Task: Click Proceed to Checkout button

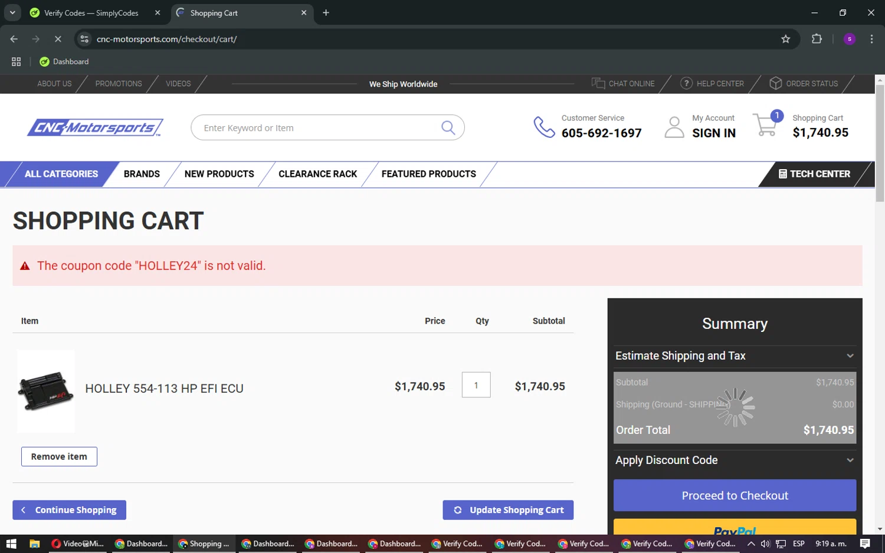Action: [x=735, y=495]
